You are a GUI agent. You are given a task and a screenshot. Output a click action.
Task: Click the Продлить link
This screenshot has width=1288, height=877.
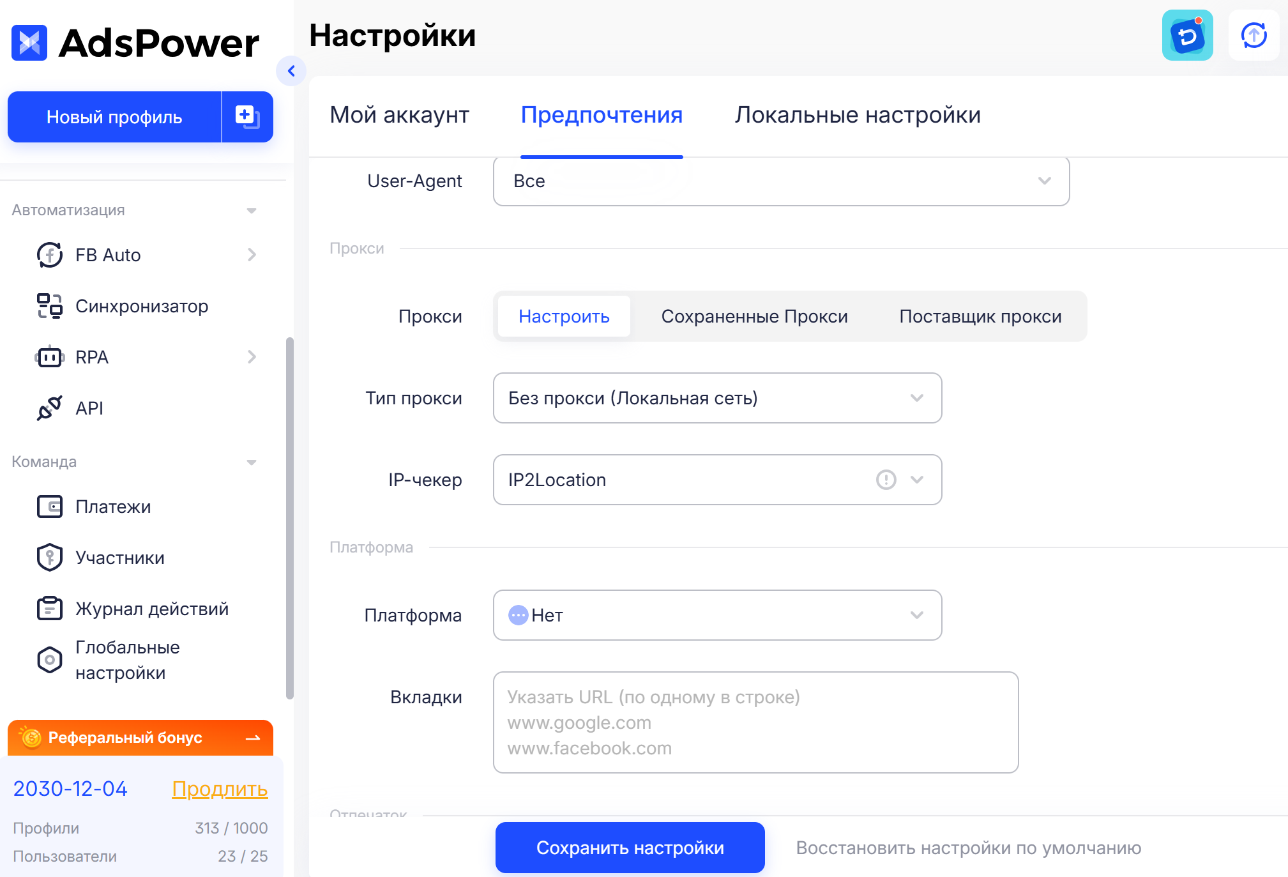click(219, 789)
